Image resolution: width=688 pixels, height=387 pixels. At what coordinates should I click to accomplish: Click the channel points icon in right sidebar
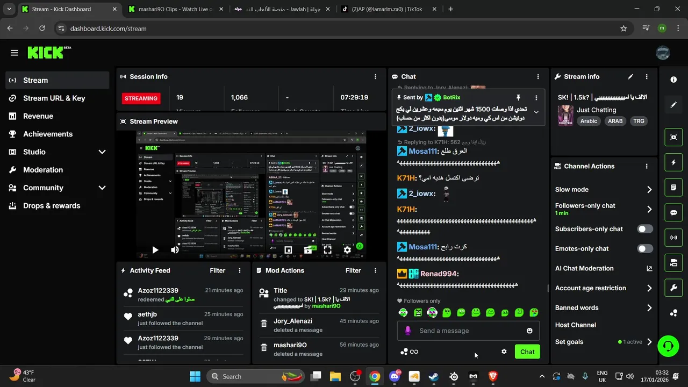tap(673, 313)
